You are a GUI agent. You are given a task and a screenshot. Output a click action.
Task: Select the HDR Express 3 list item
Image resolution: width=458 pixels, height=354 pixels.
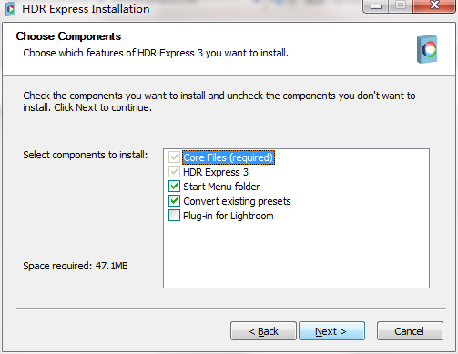tap(216, 172)
